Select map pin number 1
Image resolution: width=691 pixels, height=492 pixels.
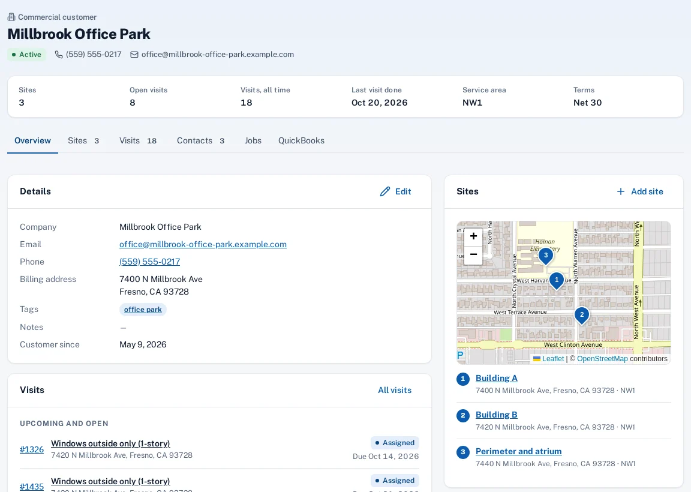[557, 281]
